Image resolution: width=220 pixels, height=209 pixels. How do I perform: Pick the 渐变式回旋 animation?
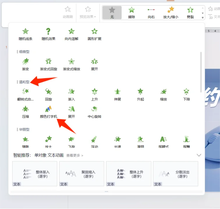click(48, 64)
